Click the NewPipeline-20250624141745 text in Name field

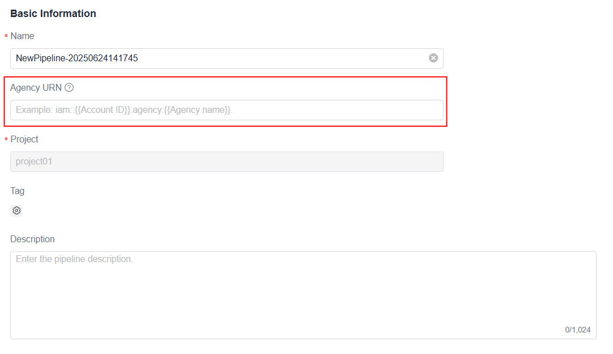point(76,58)
